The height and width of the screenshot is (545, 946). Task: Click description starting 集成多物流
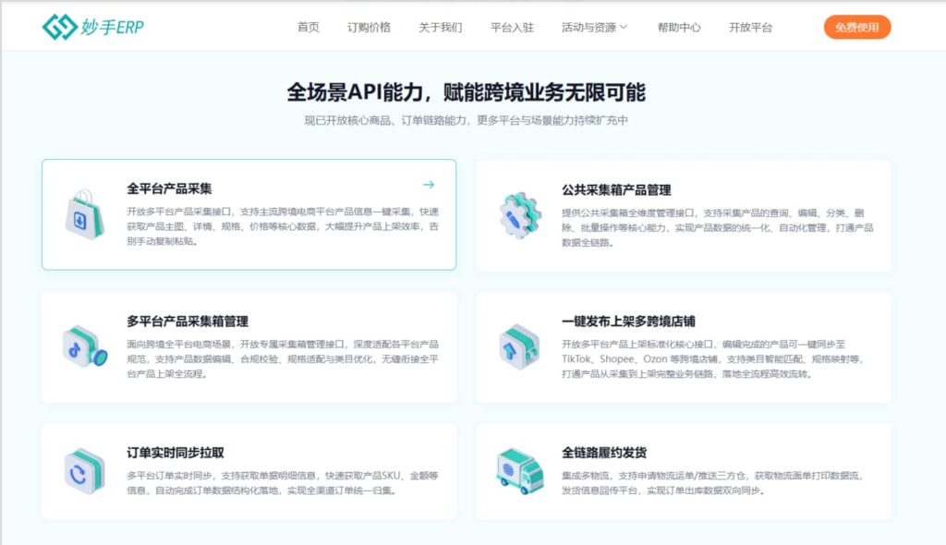pyautogui.click(x=713, y=483)
